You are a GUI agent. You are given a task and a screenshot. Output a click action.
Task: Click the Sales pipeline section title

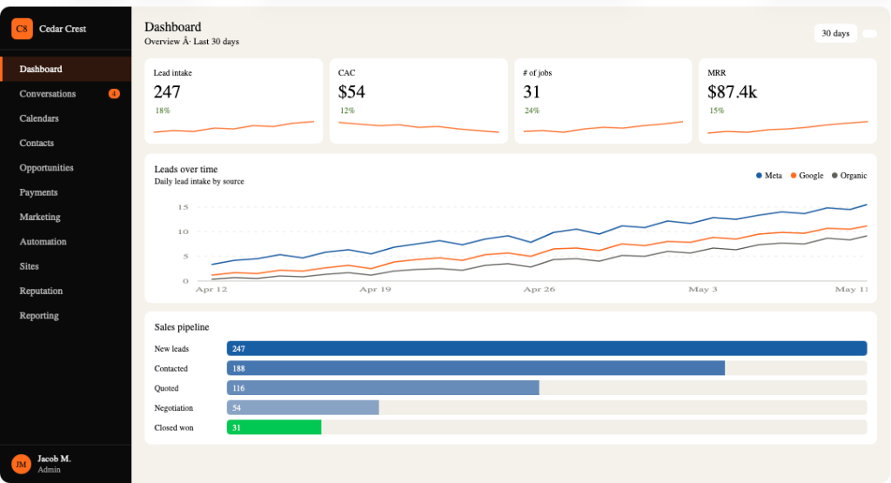coord(182,327)
